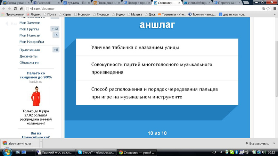Choose answer Совокупность партий многоголосного произведения
This screenshot has height=156, width=278.
[x=157, y=68]
